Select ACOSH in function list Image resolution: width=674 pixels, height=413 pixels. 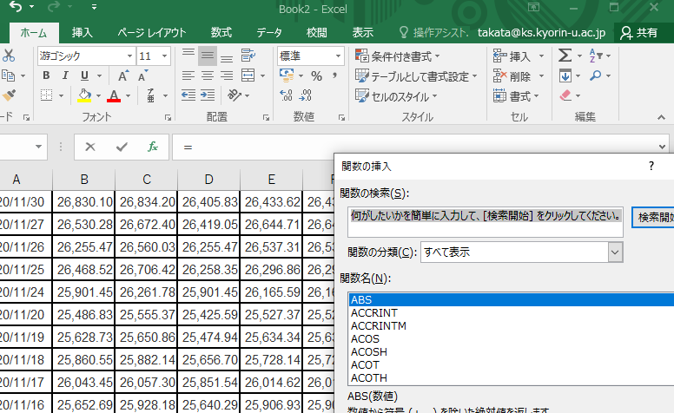(x=369, y=352)
